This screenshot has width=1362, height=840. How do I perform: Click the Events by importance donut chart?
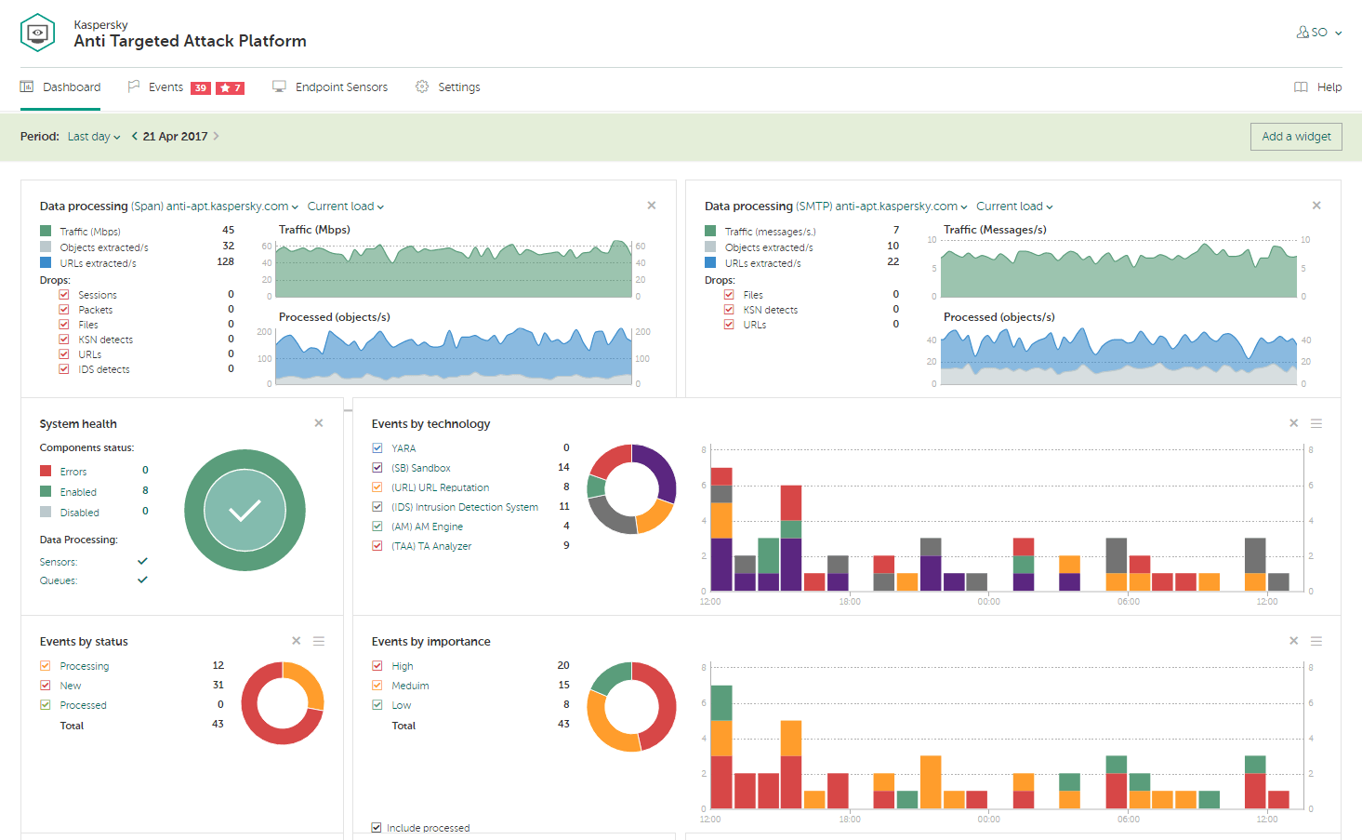click(x=631, y=707)
